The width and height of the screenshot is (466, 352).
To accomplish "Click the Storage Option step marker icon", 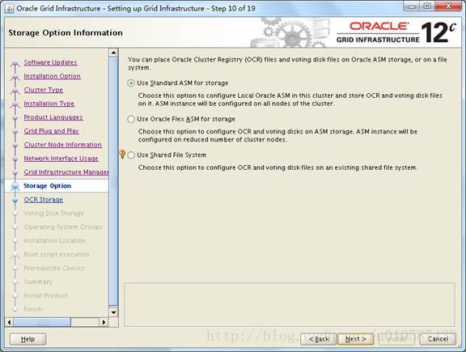I will pyautogui.click(x=15, y=186).
